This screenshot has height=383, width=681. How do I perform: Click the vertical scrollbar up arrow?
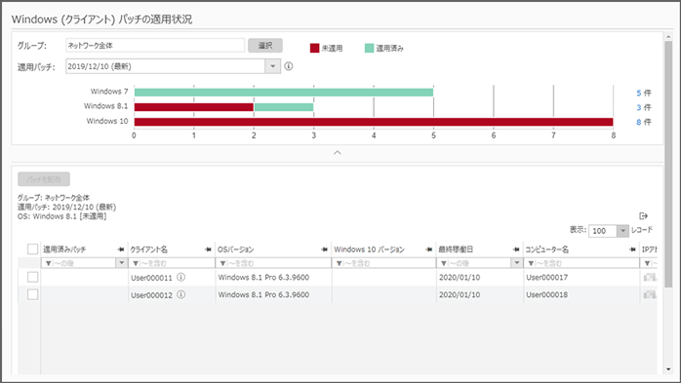(x=668, y=37)
